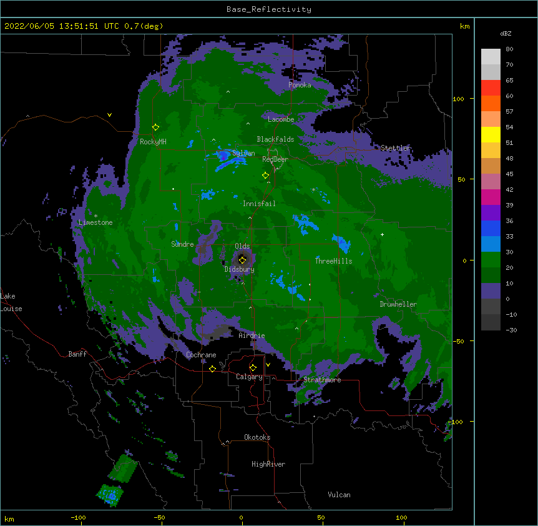Click the yellow marker inside Calgary outline
This screenshot has width=538, height=526.
pos(253,368)
